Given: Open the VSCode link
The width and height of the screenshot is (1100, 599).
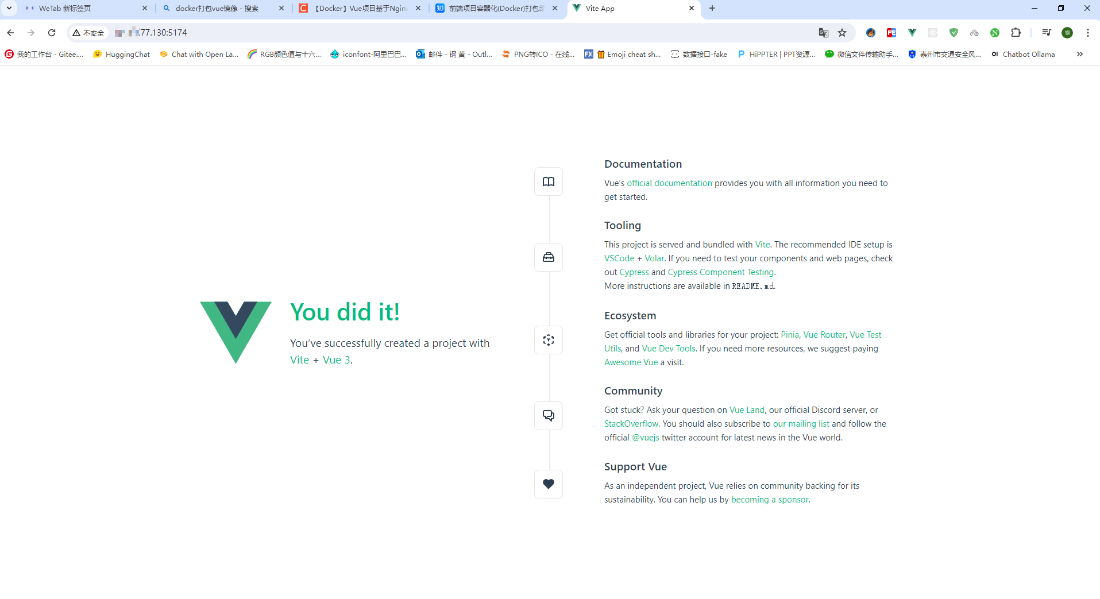Looking at the screenshot, I should (x=619, y=258).
